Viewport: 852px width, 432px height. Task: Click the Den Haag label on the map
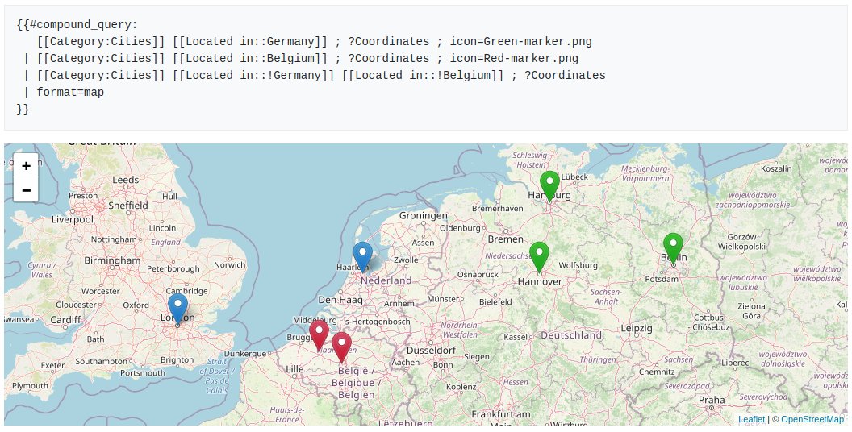click(340, 300)
